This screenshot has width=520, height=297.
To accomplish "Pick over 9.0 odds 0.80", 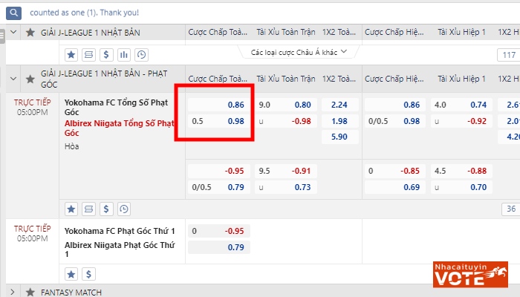I will pos(286,105).
